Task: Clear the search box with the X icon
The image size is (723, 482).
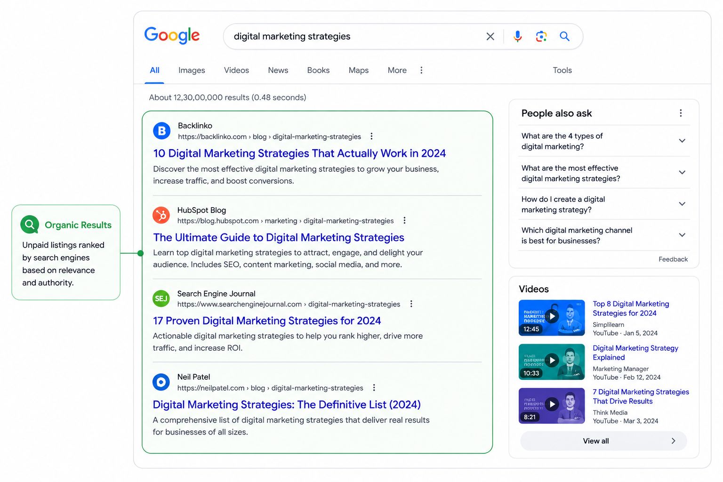Action: [490, 36]
